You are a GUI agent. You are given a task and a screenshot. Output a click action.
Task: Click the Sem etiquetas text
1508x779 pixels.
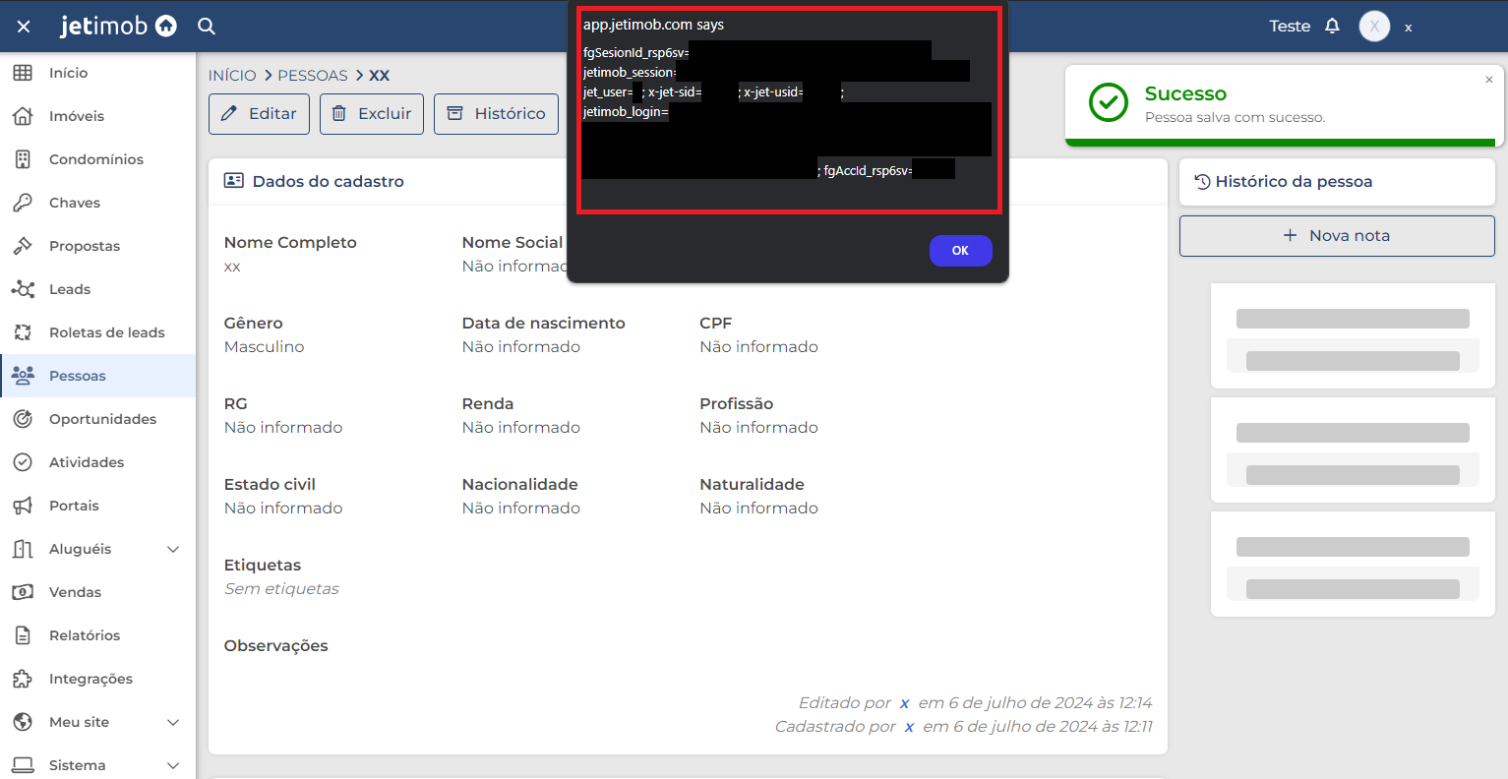coord(281,589)
